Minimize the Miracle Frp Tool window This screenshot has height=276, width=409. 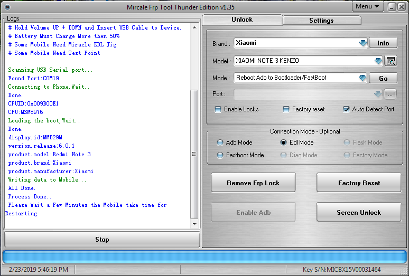tap(392, 7)
